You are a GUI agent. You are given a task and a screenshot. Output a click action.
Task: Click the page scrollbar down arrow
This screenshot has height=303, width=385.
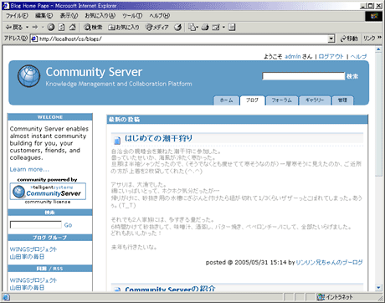pos(378,288)
